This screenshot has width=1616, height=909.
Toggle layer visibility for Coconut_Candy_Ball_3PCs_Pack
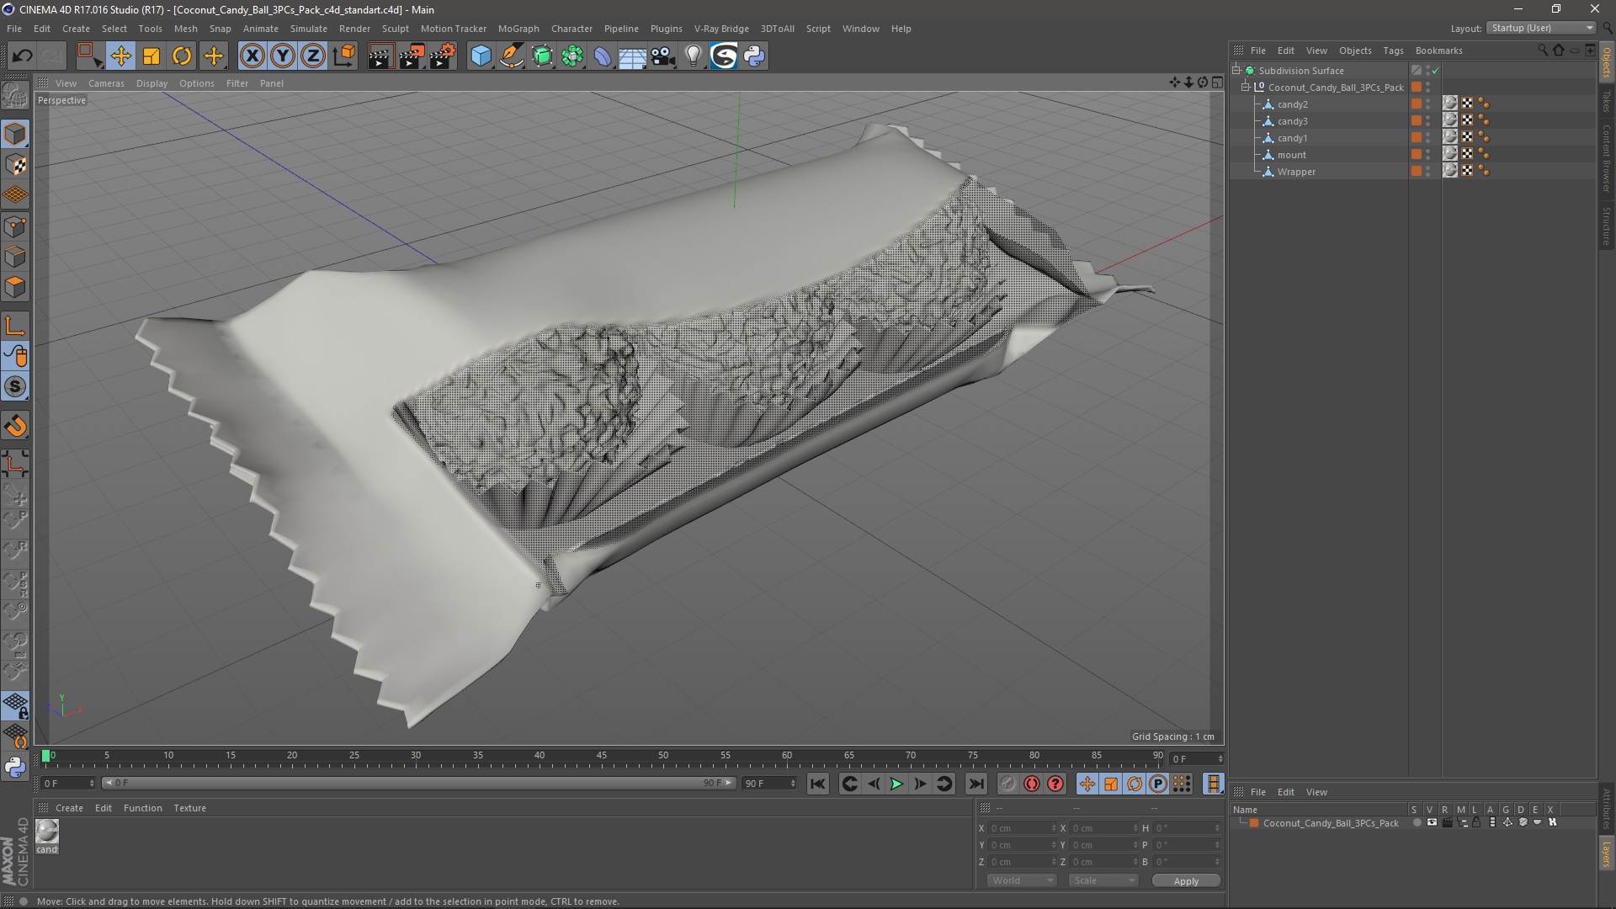(x=1432, y=823)
